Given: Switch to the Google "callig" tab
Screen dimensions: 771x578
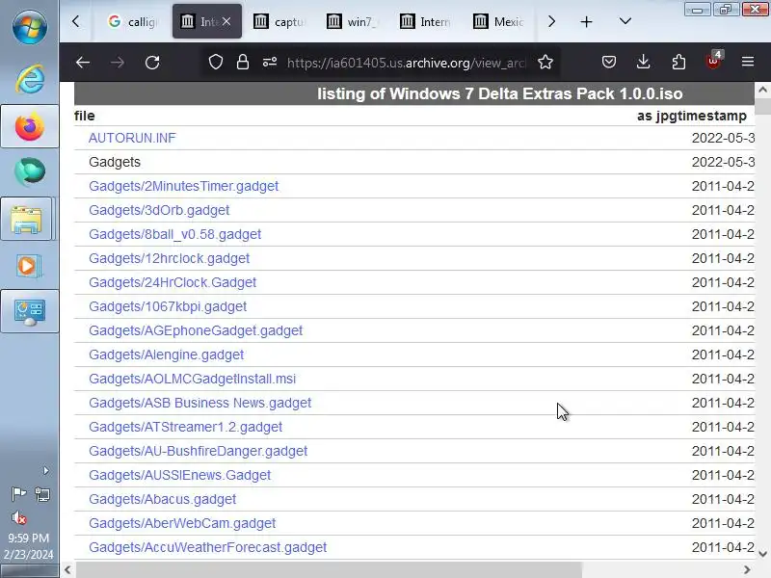Looking at the screenshot, I should 133,21.
